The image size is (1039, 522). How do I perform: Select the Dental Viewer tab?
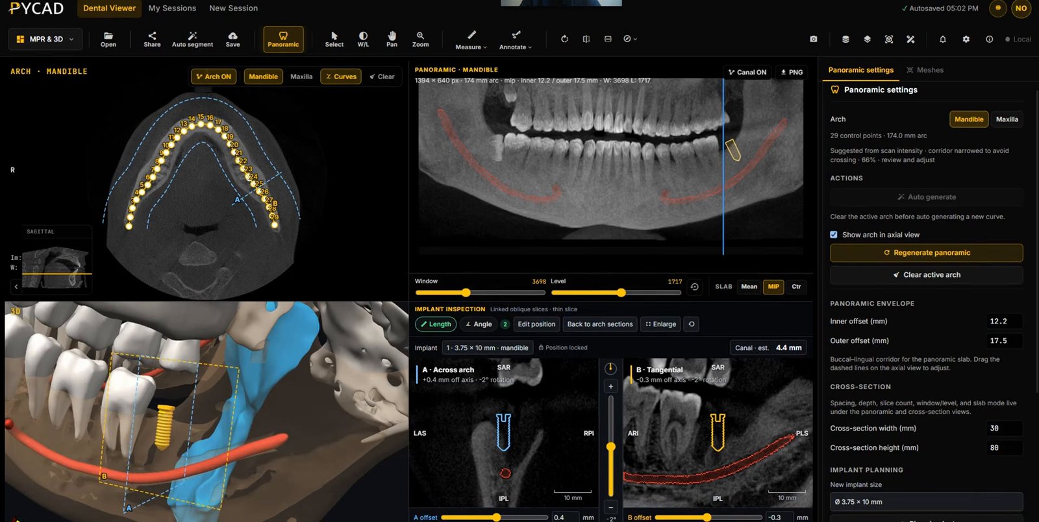point(109,8)
